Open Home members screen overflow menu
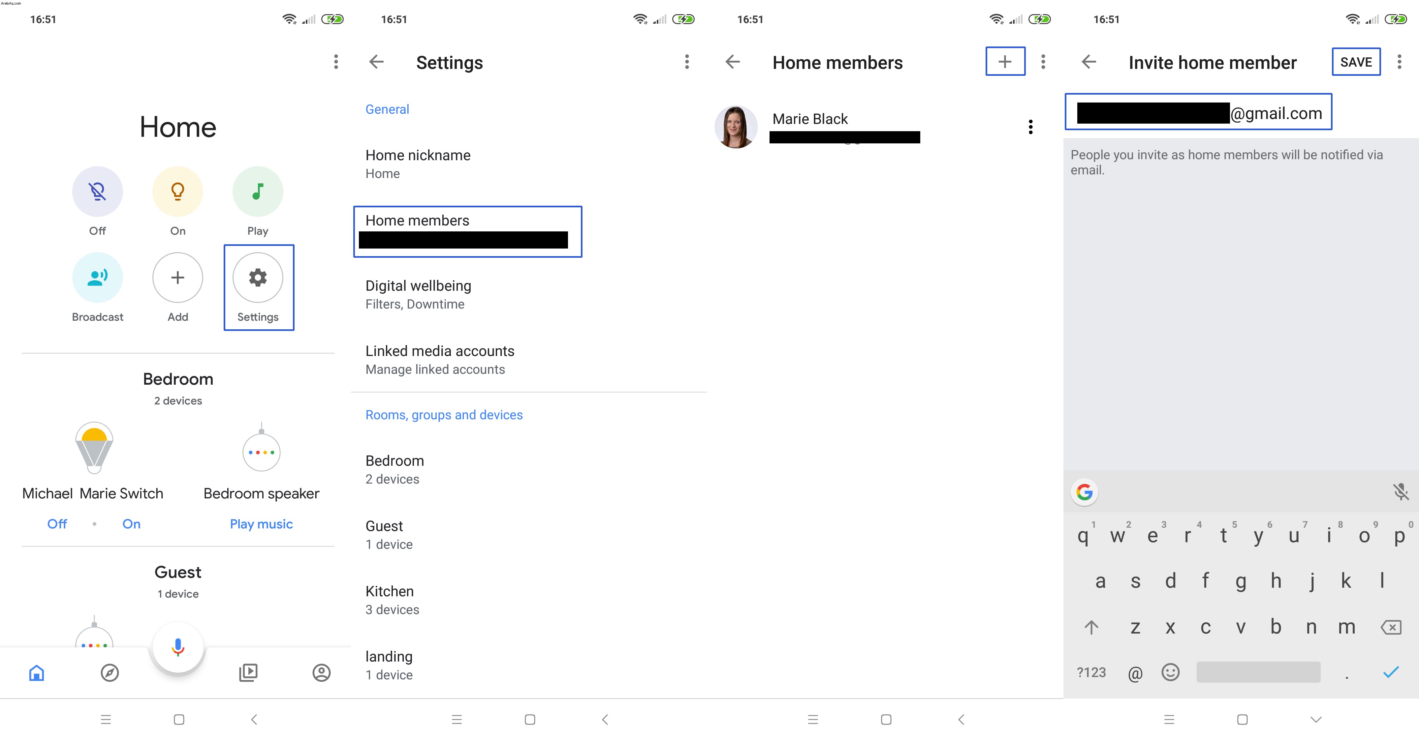The image size is (1419, 741). [1043, 62]
